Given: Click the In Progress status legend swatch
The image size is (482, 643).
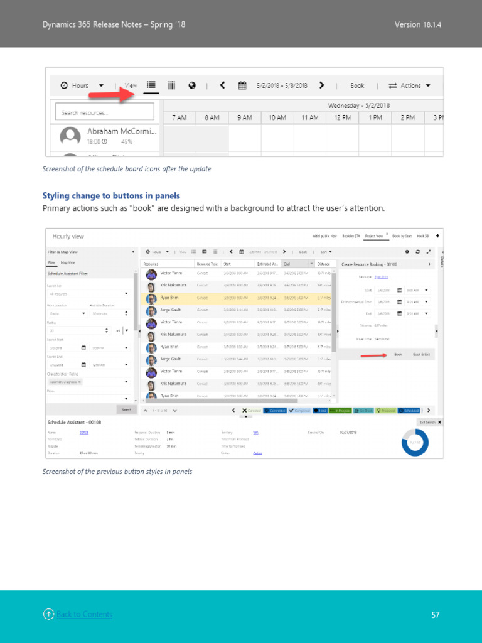Looking at the screenshot, I should pyautogui.click(x=340, y=411).
